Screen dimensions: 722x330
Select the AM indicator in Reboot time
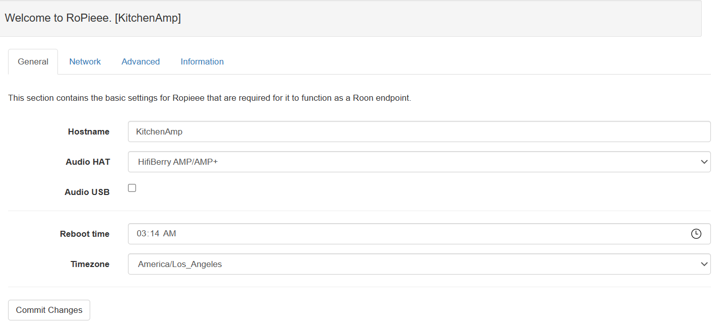pos(170,233)
